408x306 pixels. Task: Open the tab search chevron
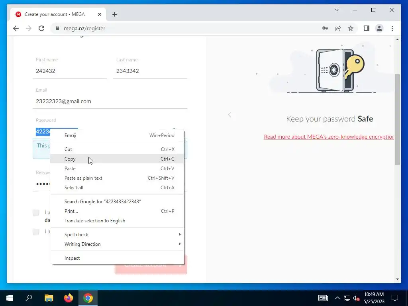336,10
